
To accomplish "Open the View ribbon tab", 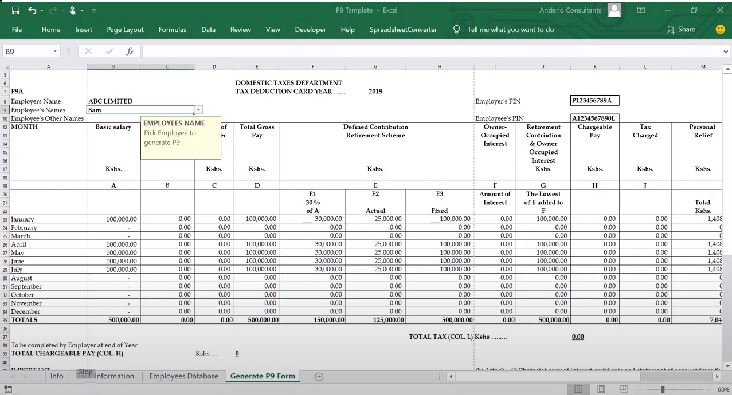I will pos(273,30).
